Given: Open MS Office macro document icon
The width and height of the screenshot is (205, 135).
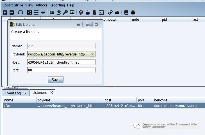Looking at the screenshot, I should (95, 13).
